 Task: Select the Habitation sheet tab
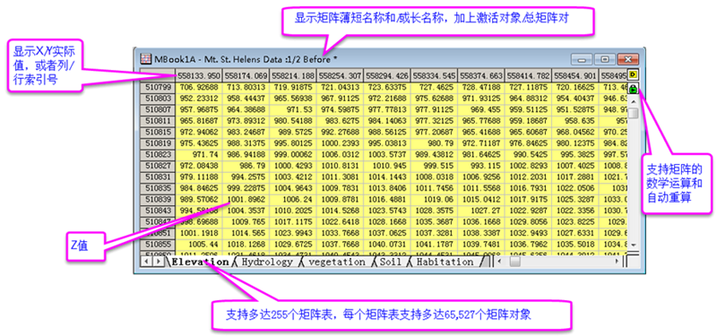click(x=445, y=262)
